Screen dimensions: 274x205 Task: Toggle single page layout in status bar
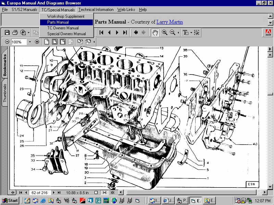click(x=96, y=193)
